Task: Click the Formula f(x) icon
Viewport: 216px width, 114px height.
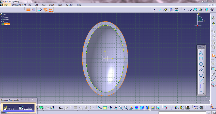Action: (x=60, y=108)
